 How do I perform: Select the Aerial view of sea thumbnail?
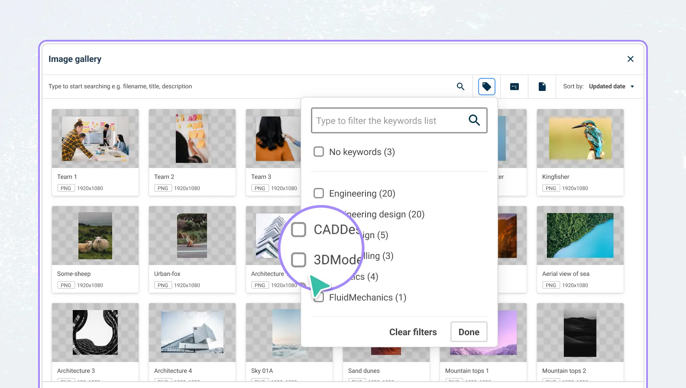click(580, 236)
